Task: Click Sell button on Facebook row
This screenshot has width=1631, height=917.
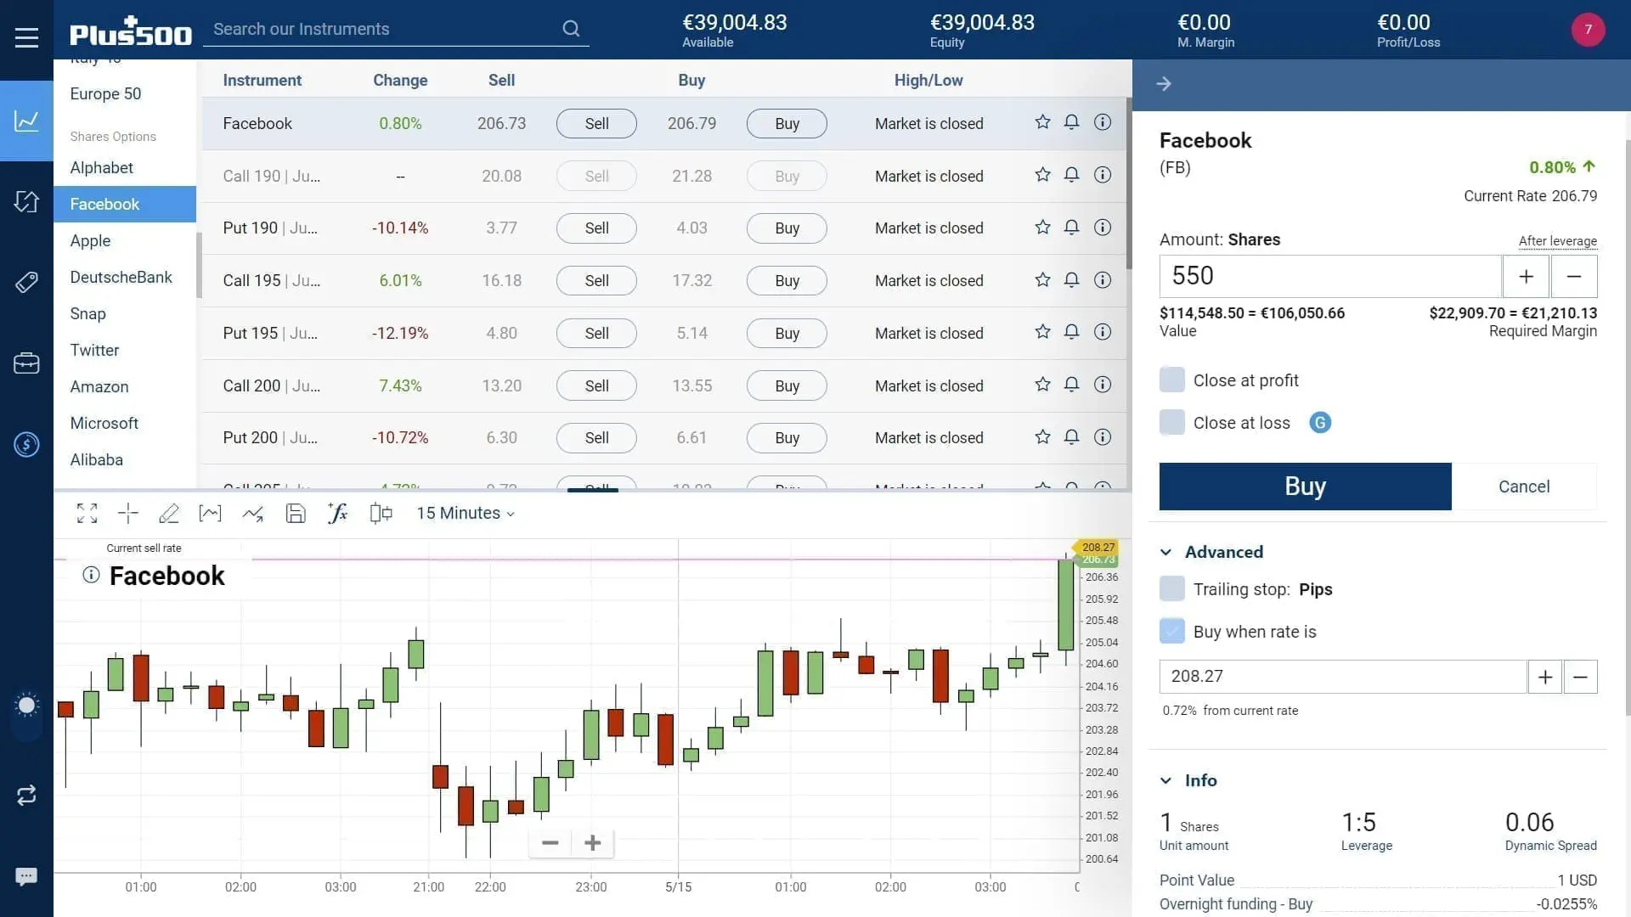Action: (596, 123)
